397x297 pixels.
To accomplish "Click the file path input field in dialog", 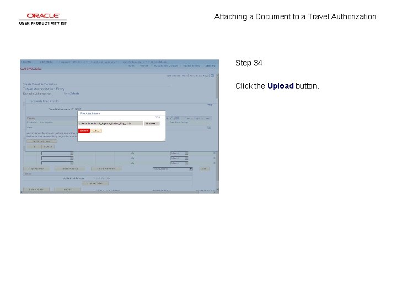I will (x=110, y=124).
